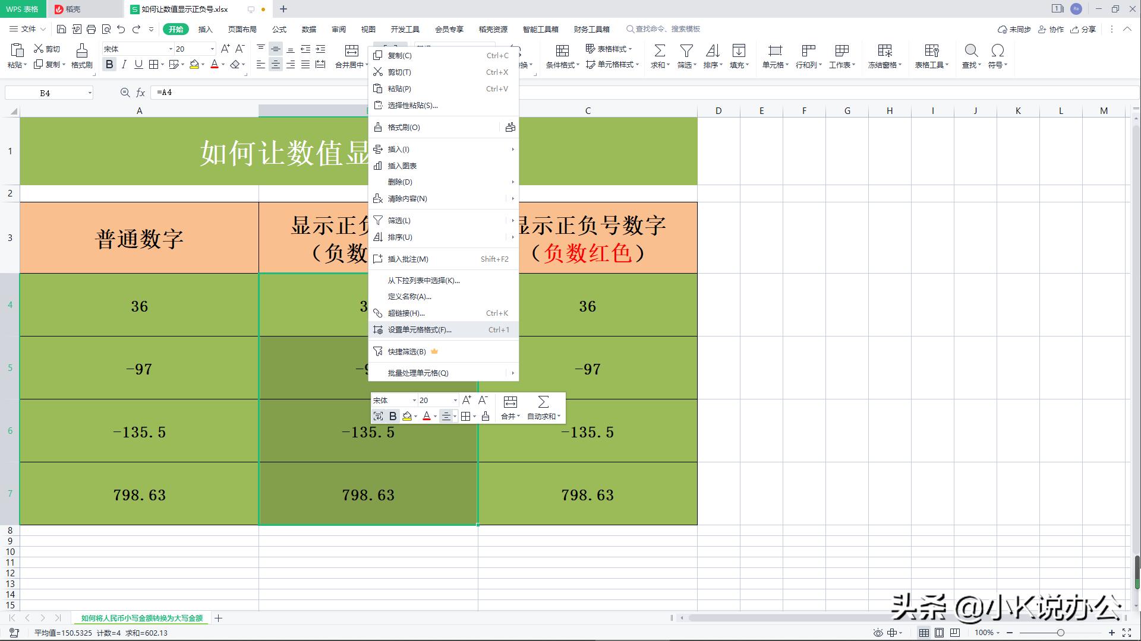Open the 自动求和 (AutoSum) tool
Image resolution: width=1141 pixels, height=641 pixels.
click(542, 407)
